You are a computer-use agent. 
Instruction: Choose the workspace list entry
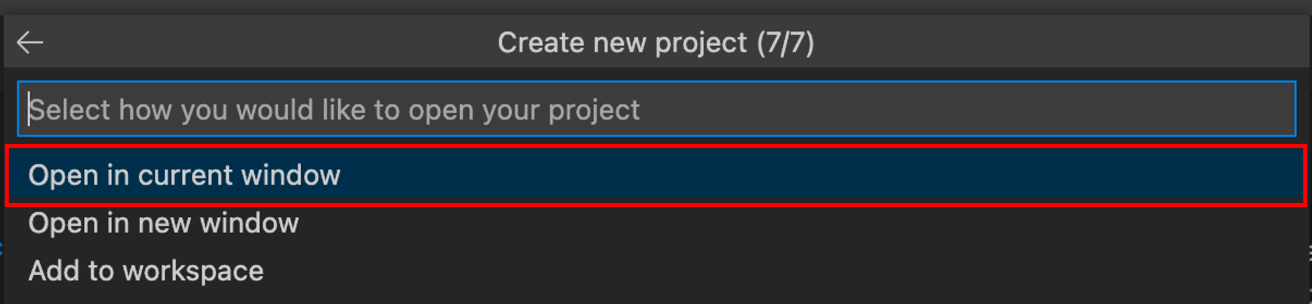point(146,271)
